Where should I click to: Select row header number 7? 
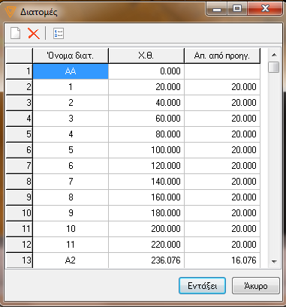click(x=20, y=166)
